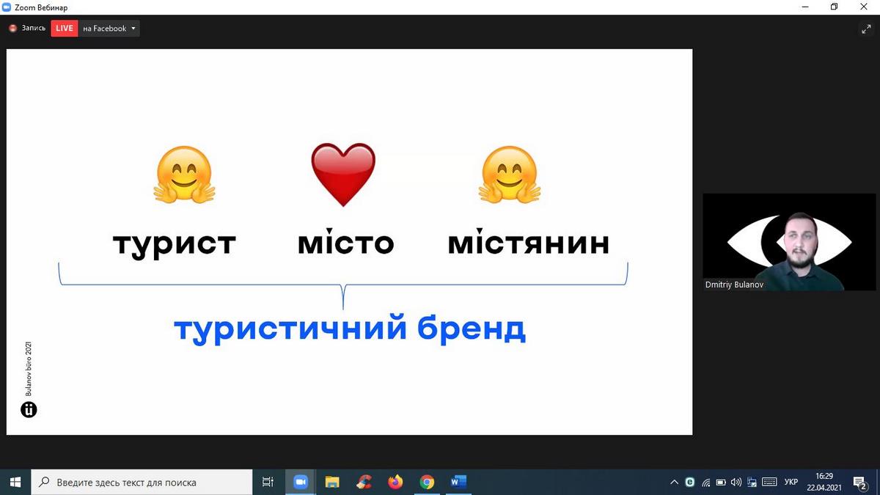Click the battery status icon
The width and height of the screenshot is (880, 495).
point(721,482)
